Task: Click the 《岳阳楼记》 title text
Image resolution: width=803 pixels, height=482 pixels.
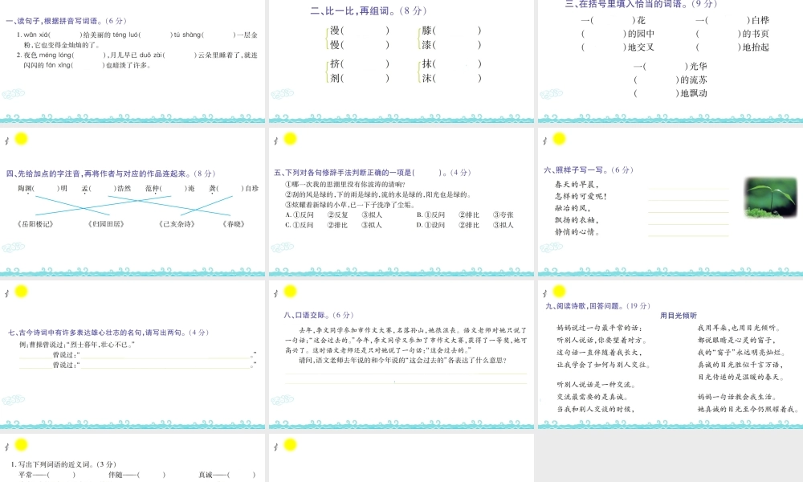Action: (35, 223)
